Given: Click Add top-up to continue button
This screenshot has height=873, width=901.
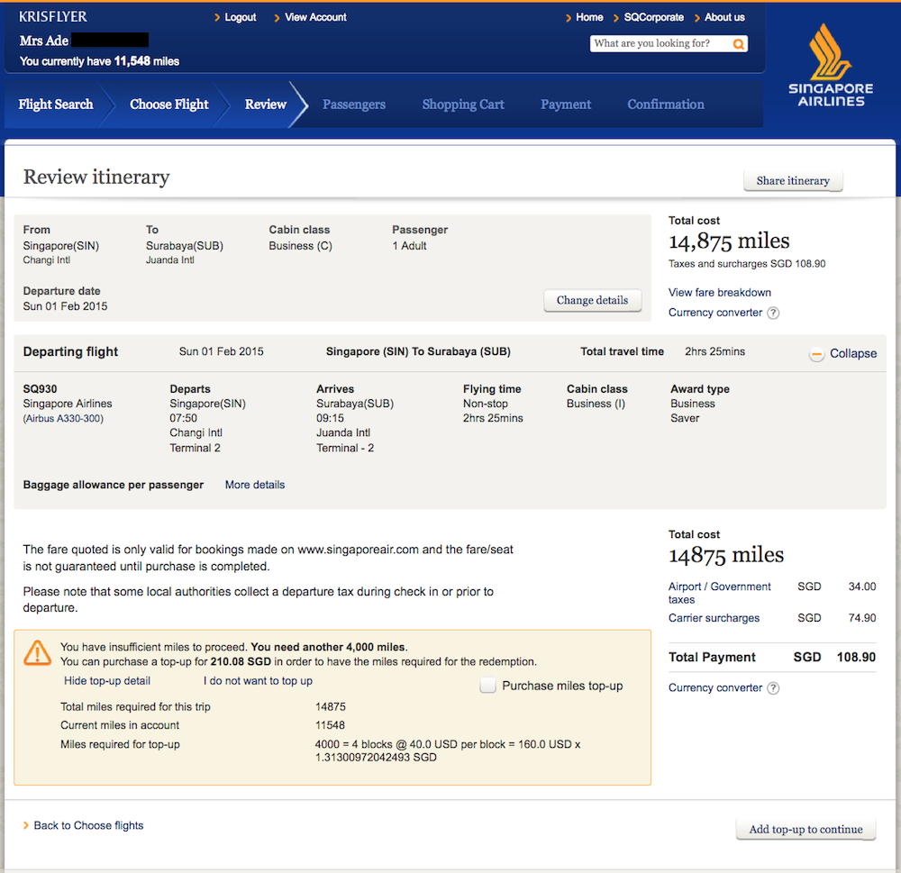Looking at the screenshot, I should 805,829.
